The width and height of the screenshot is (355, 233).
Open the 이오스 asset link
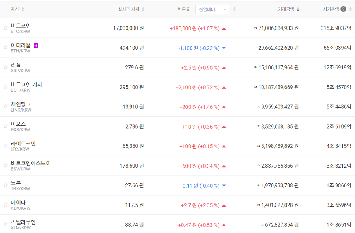point(18,124)
